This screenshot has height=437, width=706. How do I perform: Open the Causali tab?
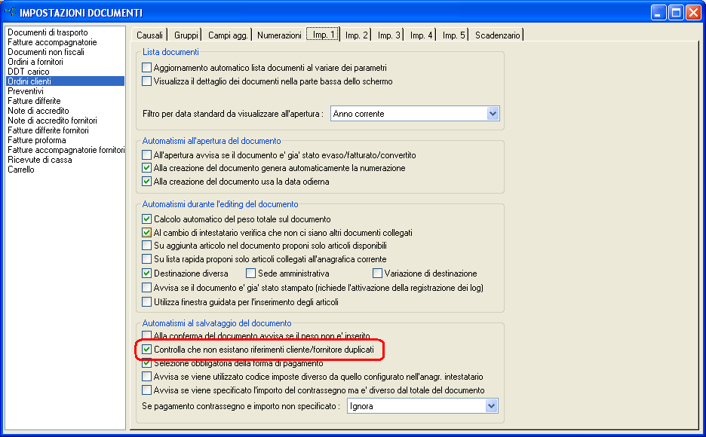[149, 35]
